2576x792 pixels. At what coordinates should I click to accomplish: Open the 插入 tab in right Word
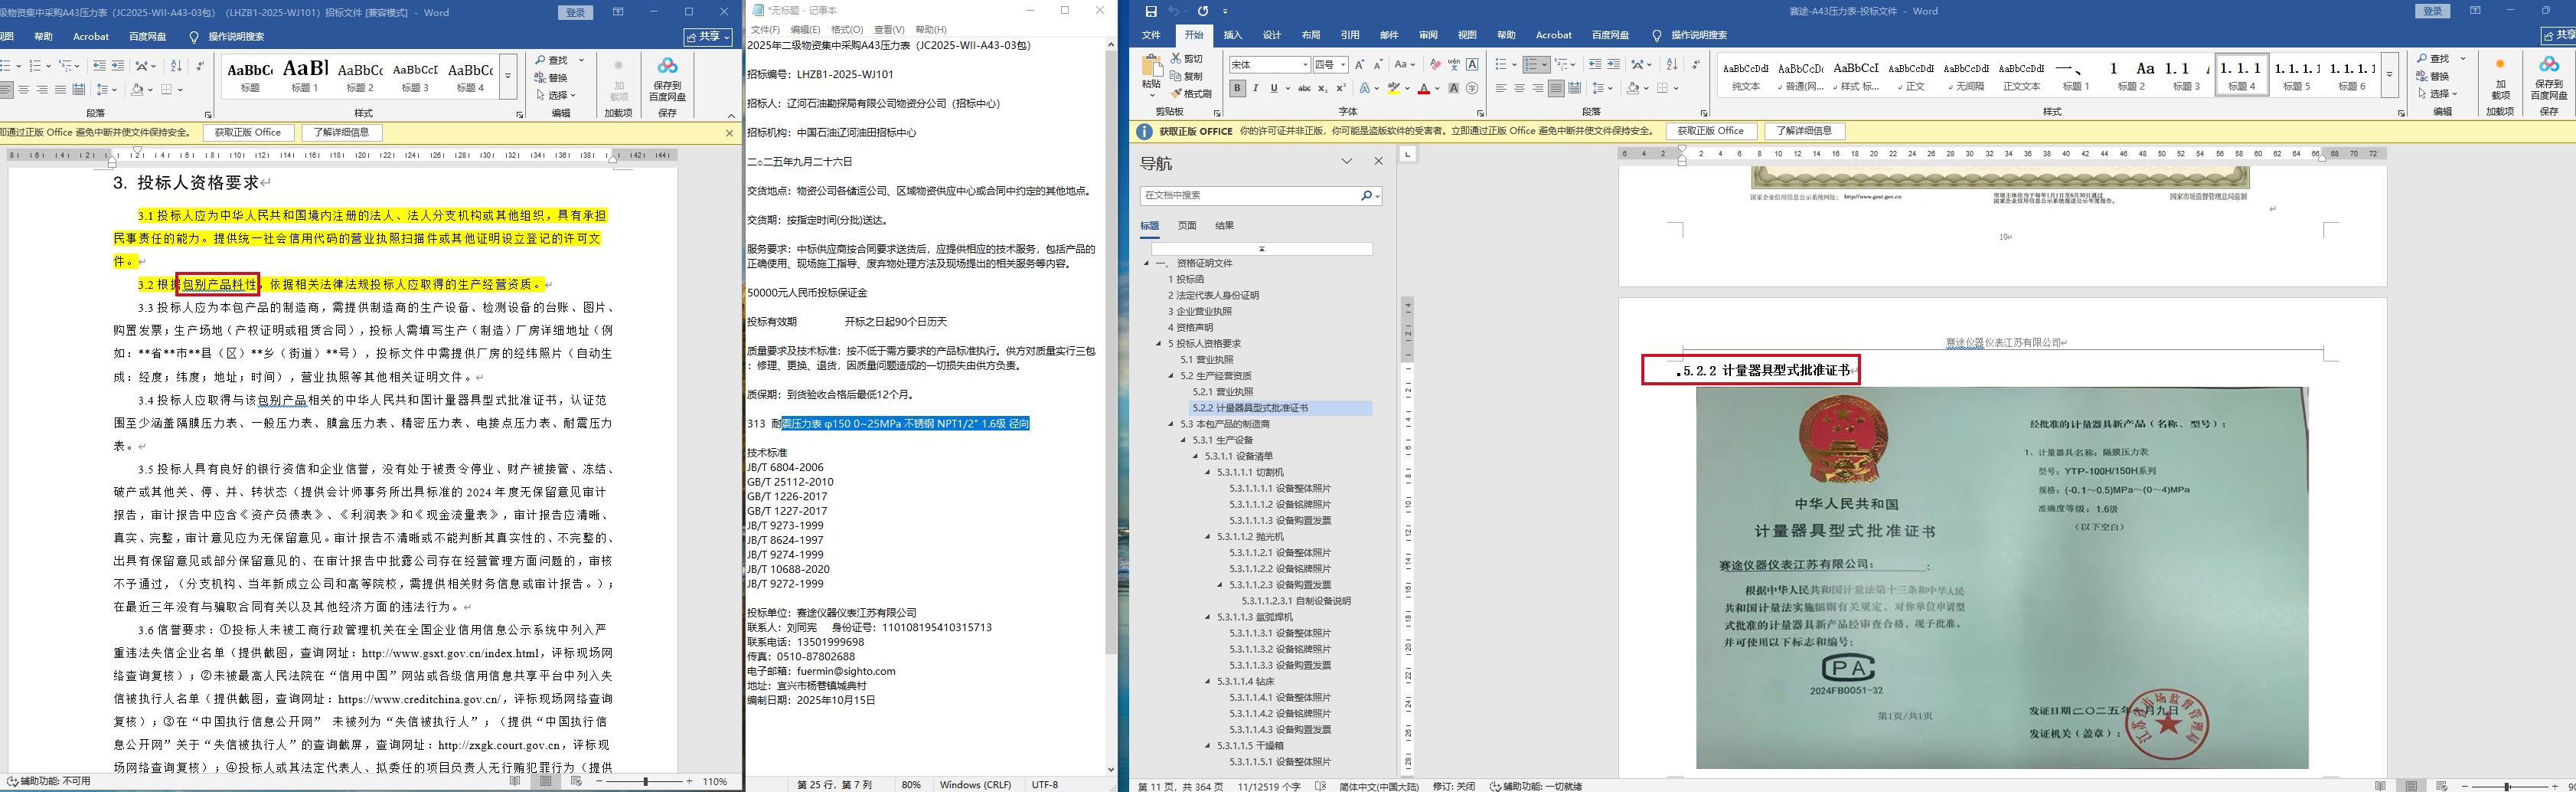point(1233,35)
